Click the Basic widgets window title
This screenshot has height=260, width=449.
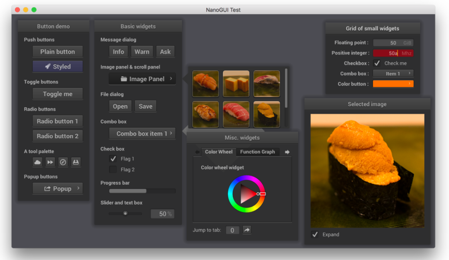138,26
